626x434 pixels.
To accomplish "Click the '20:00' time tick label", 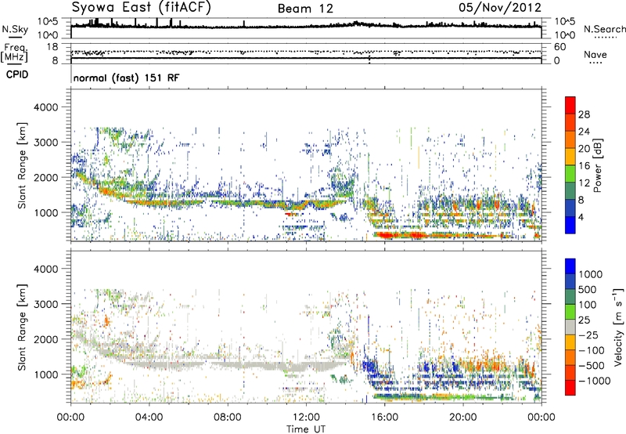I will tap(462, 418).
